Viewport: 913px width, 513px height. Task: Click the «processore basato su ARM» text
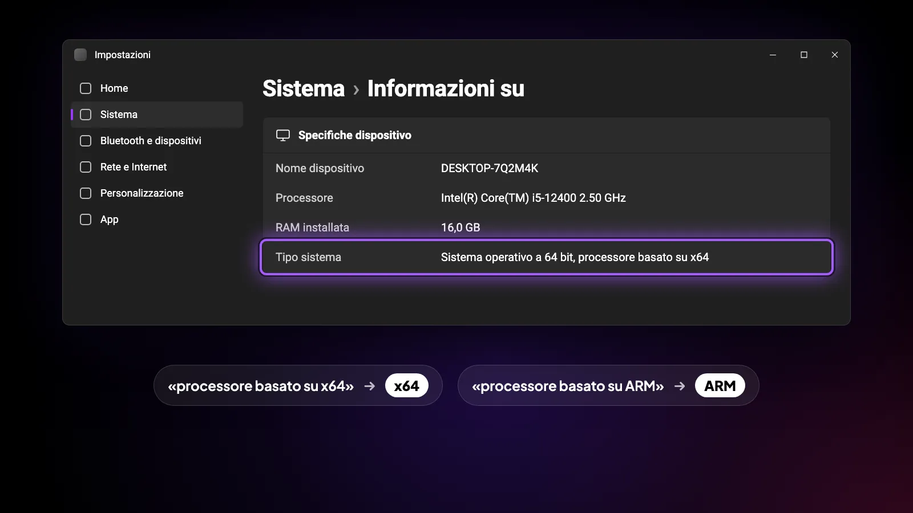(x=568, y=386)
